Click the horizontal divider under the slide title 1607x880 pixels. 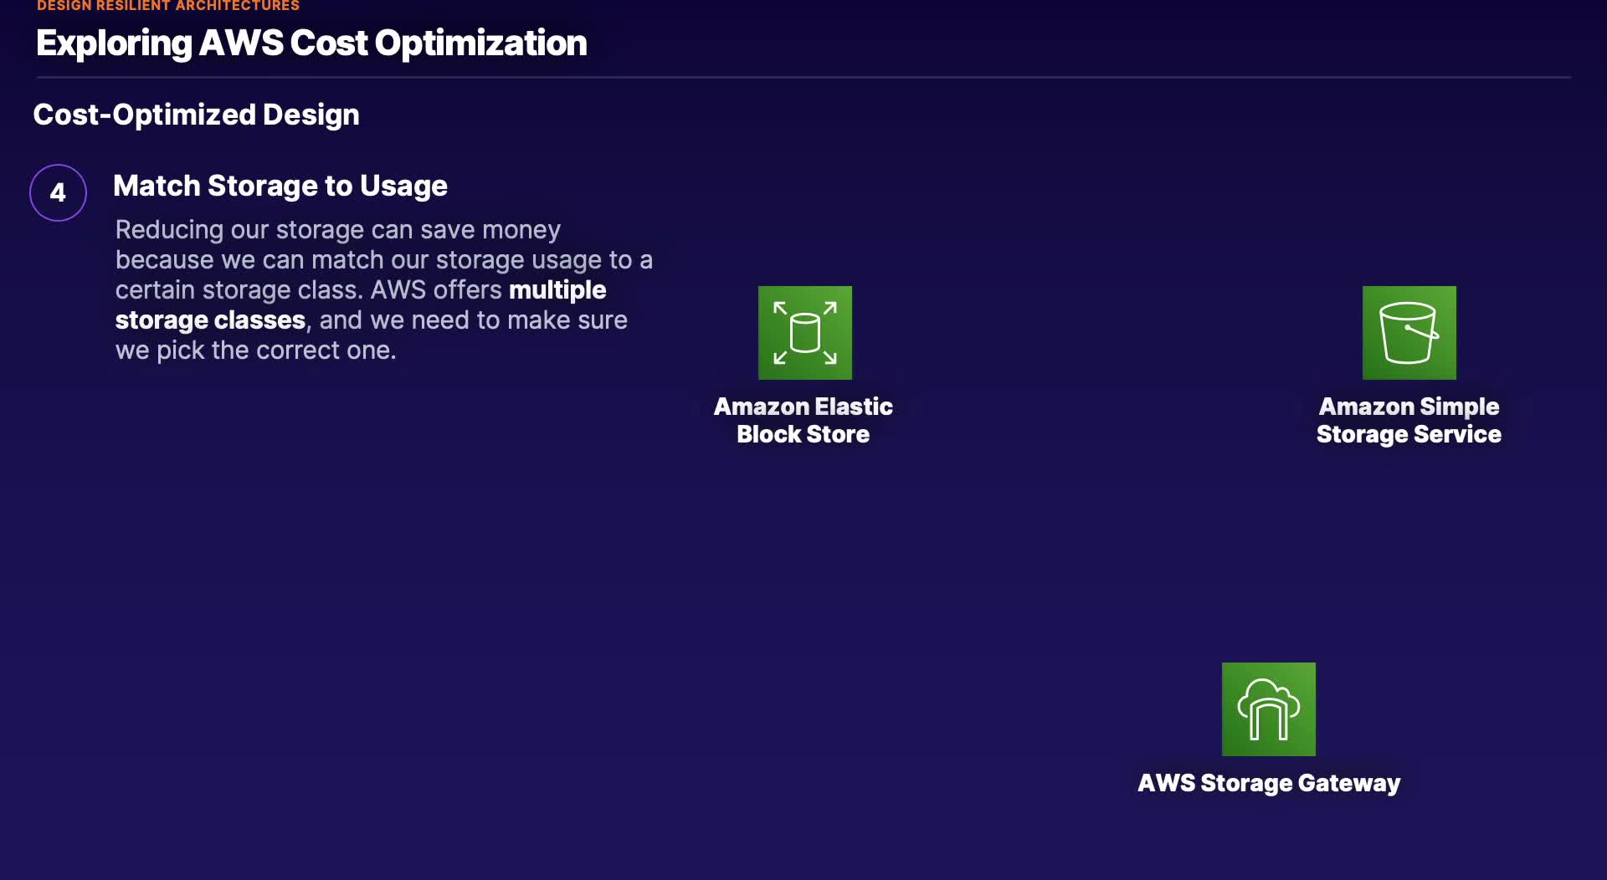coord(803,77)
